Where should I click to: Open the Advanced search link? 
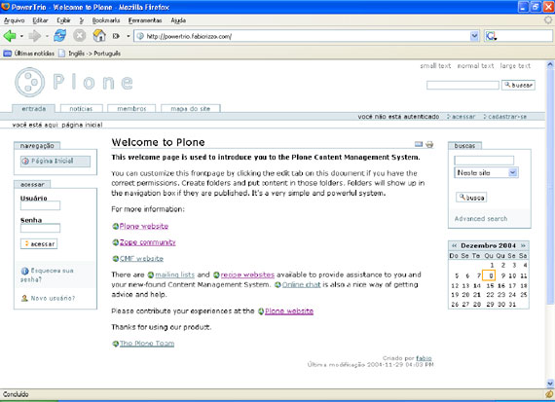481,219
